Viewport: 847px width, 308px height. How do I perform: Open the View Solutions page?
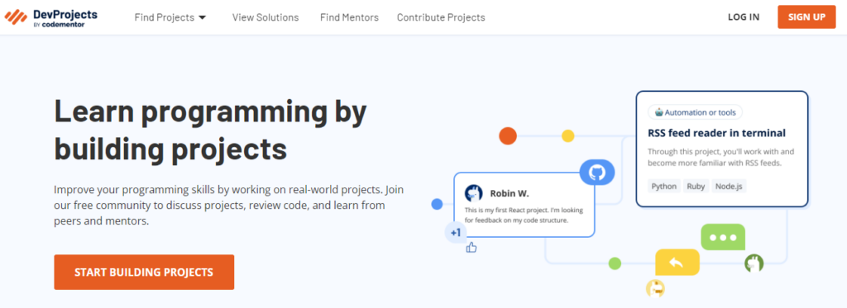click(266, 17)
